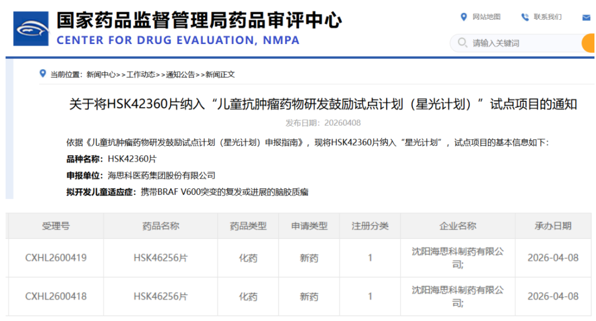Select the CXHL2600419 table row entry
596x321 pixels.
click(x=56, y=258)
